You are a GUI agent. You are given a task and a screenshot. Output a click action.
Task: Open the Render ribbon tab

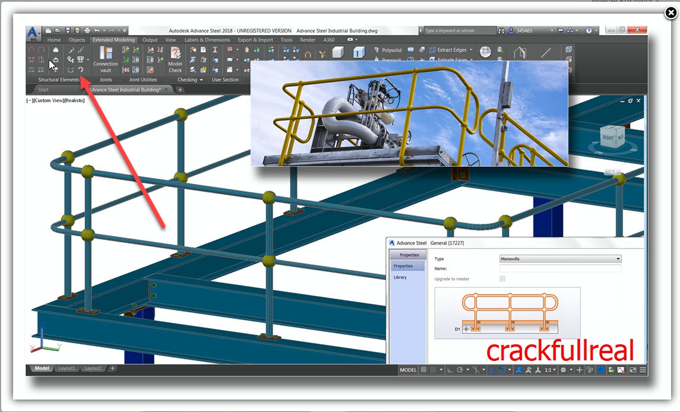(x=308, y=40)
